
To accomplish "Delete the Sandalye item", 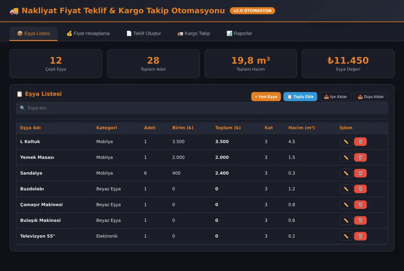I will (360, 173).
